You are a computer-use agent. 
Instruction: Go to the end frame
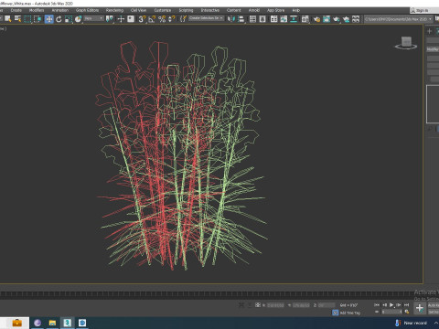click(406, 305)
